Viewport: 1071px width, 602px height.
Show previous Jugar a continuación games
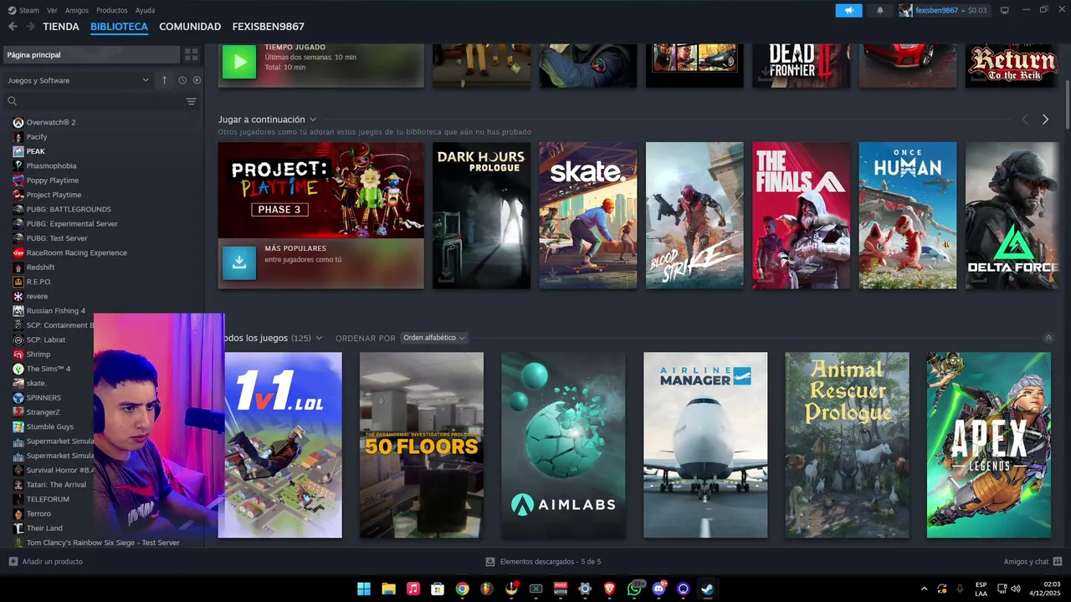(x=1025, y=120)
